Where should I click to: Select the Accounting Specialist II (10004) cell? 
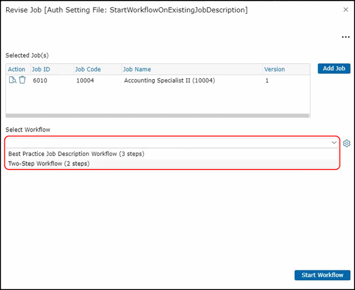point(169,81)
